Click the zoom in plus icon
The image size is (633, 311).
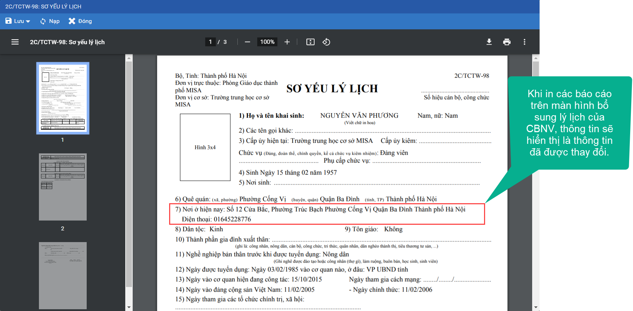[x=287, y=42]
